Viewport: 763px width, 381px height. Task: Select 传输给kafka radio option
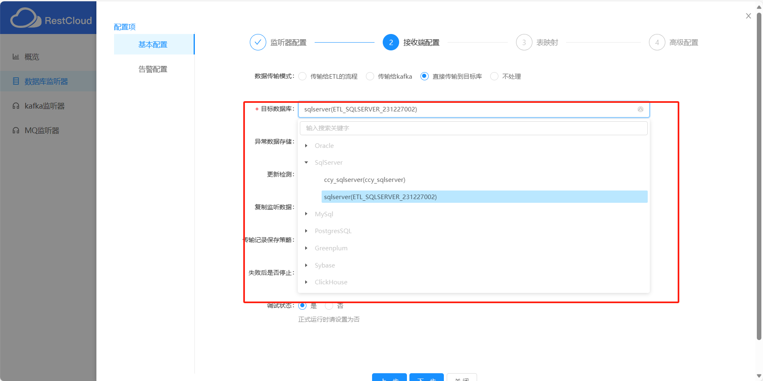click(x=370, y=76)
